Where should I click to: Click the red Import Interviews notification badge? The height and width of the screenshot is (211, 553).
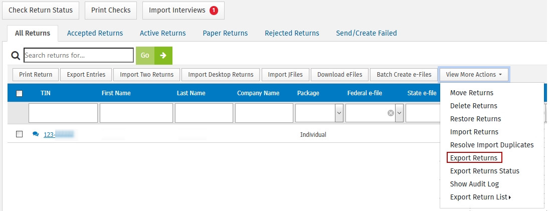coord(214,11)
